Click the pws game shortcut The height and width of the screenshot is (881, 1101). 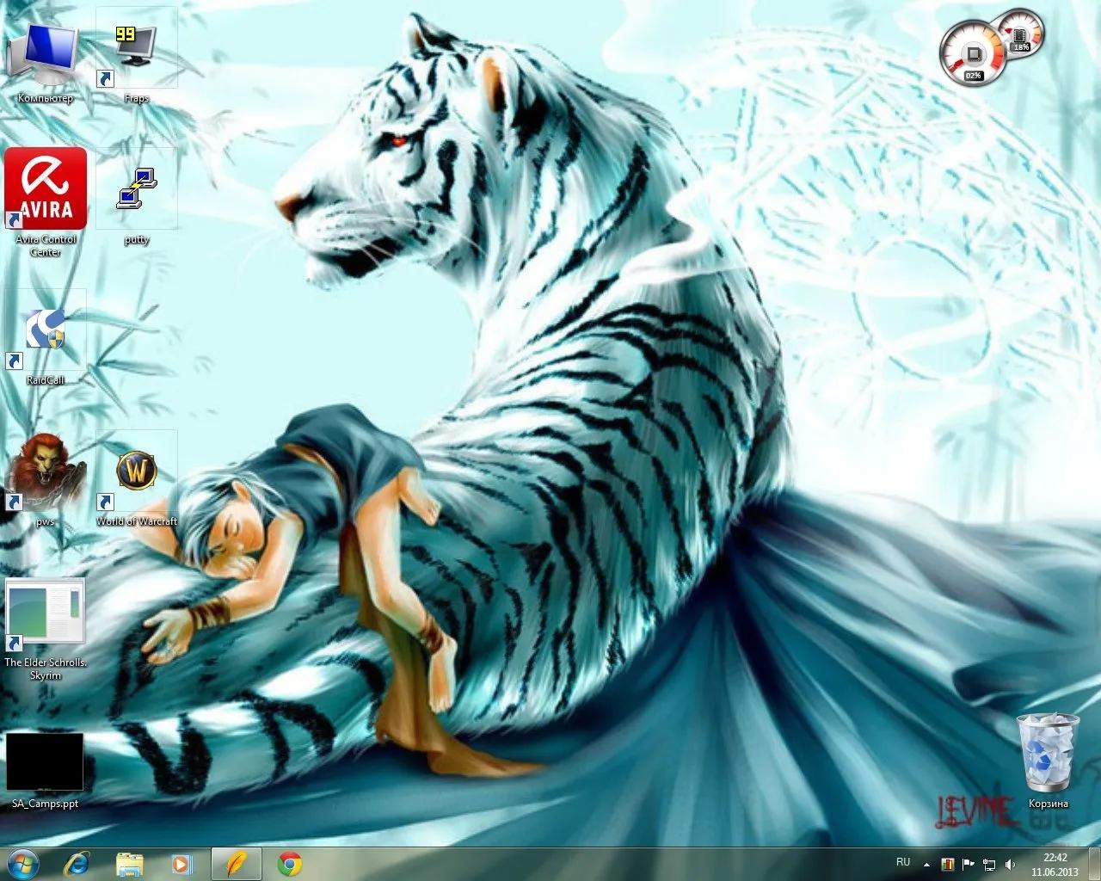[46, 473]
